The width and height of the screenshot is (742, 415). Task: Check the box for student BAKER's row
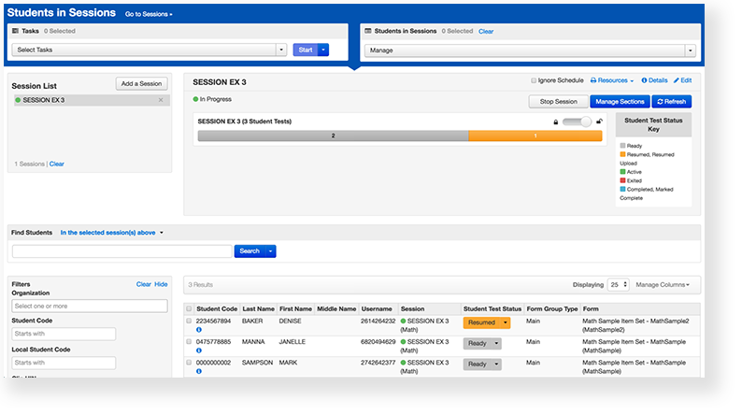point(189,321)
